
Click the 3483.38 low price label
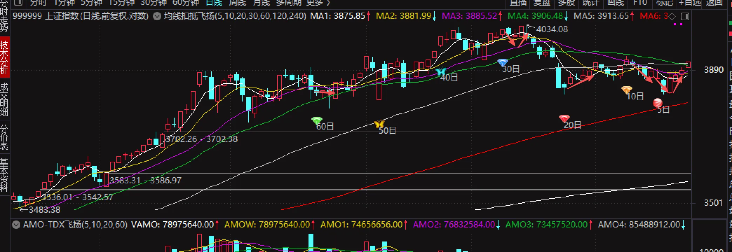pos(45,210)
